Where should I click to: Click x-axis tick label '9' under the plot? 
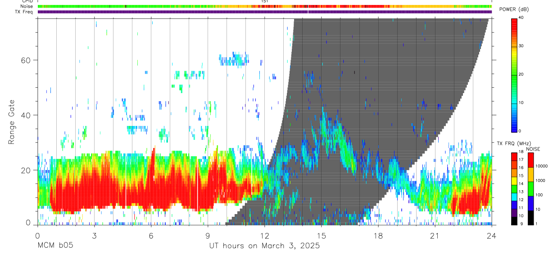tap(208, 236)
